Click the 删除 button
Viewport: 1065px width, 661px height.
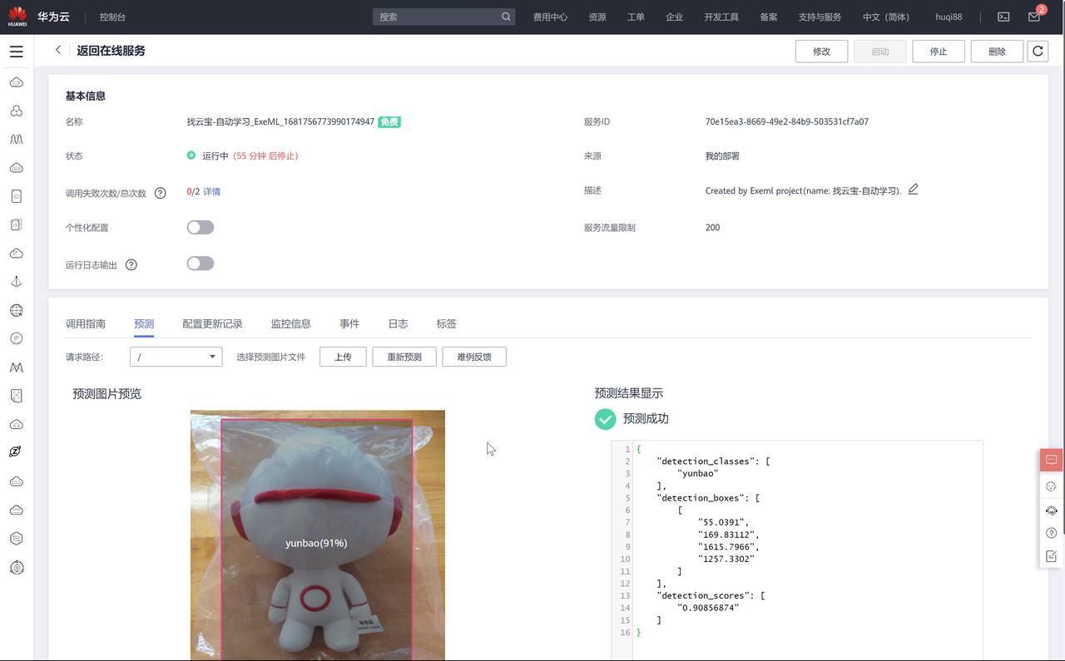click(x=998, y=52)
